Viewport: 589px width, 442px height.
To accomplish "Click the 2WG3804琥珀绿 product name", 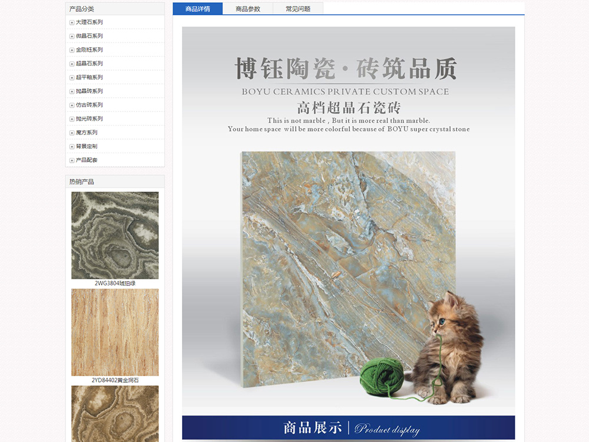I will click(x=115, y=283).
